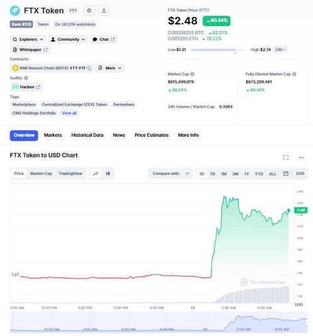Select the line chart icon
The width and height of the screenshot is (313, 336).
(x=96, y=173)
